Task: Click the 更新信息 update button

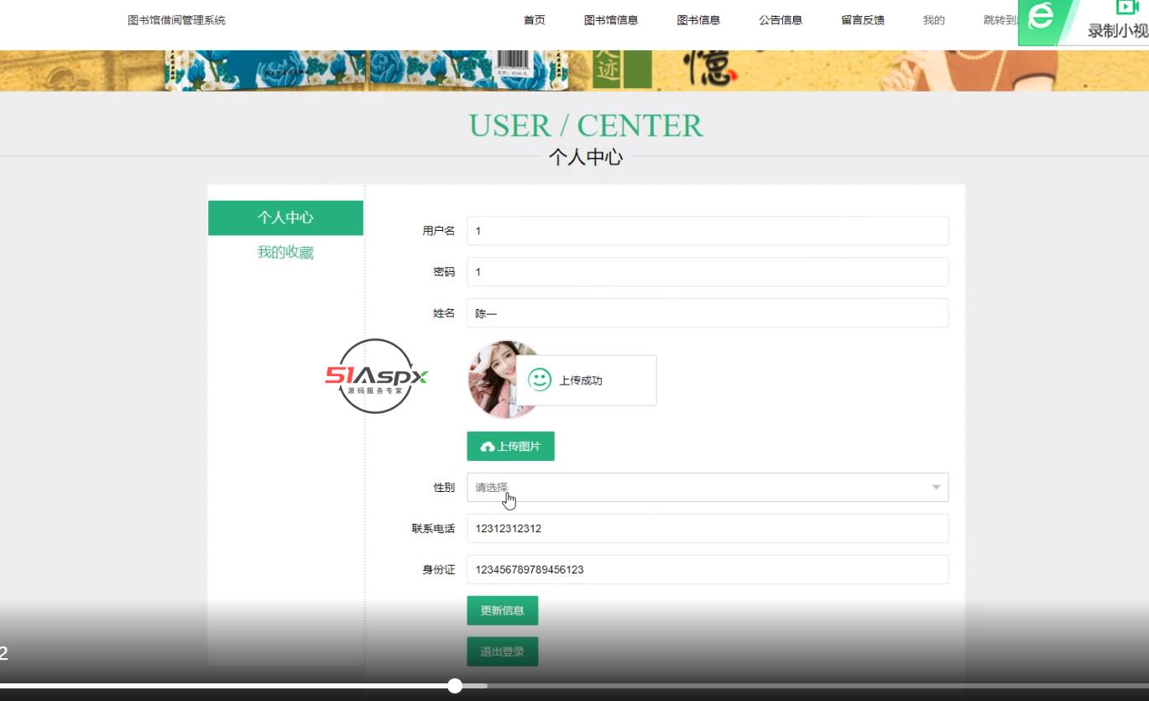Action: [x=503, y=610]
